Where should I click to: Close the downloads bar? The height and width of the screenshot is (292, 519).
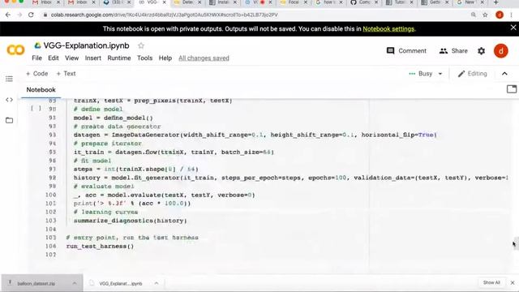pyautogui.click(x=513, y=283)
